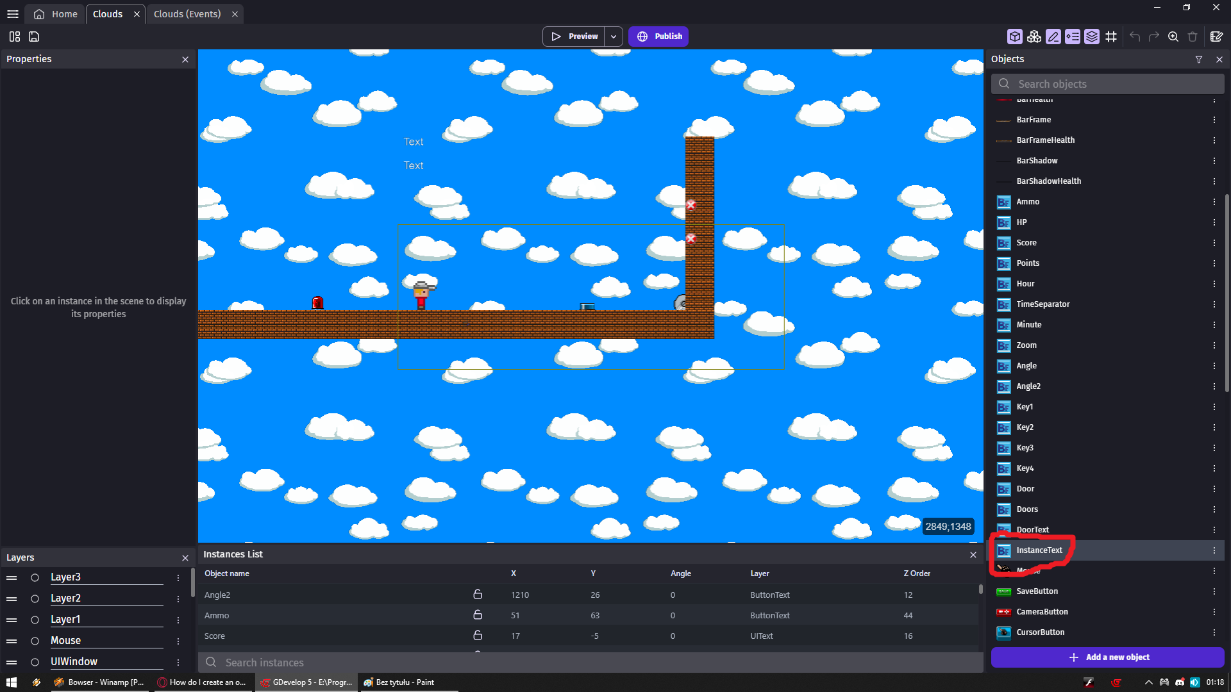The width and height of the screenshot is (1231, 692).
Task: Toggle the Layers editor icon
Action: [1092, 37]
